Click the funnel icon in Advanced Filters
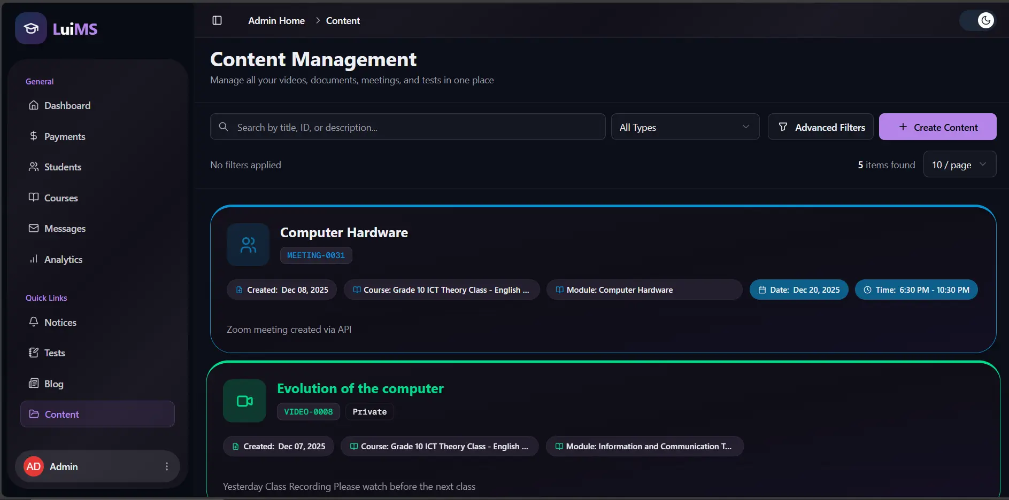This screenshot has height=500, width=1009. tap(783, 127)
